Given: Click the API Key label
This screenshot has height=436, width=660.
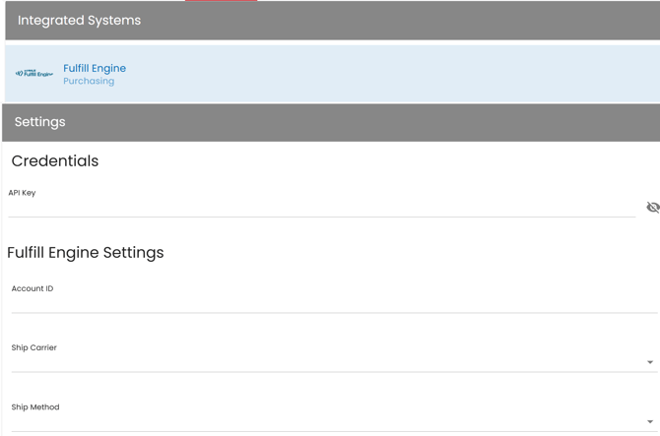Looking at the screenshot, I should click(x=22, y=193).
